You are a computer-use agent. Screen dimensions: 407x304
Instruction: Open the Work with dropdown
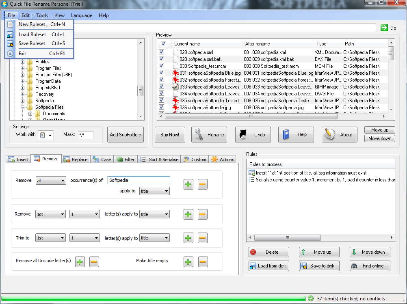coord(46,135)
